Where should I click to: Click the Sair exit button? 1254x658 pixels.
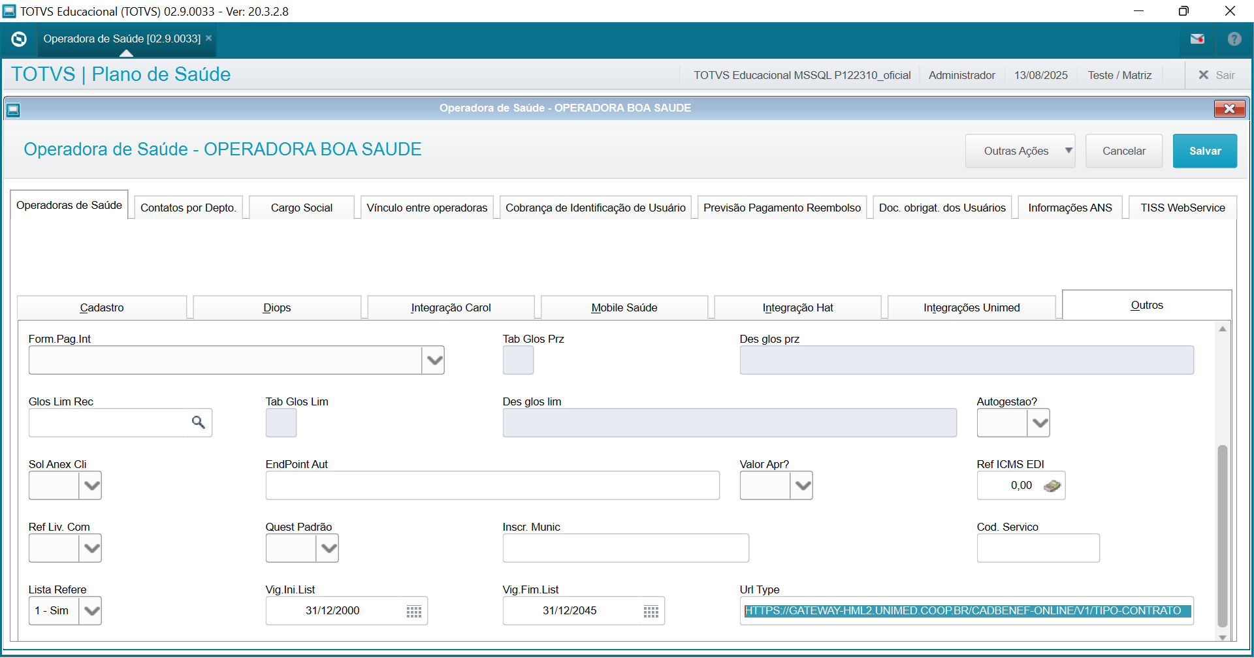coord(1217,75)
